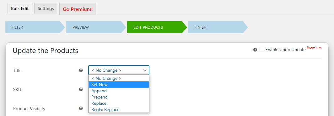
Task: Click the help icon beside SKU
Action: click(81, 89)
